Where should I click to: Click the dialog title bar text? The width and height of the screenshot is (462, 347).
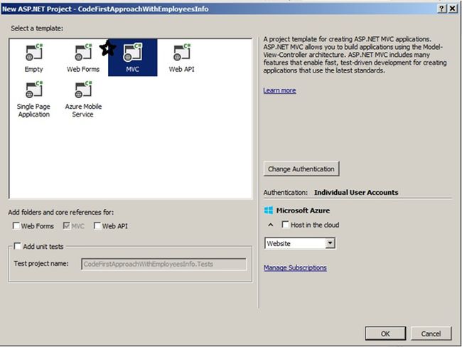(105, 9)
